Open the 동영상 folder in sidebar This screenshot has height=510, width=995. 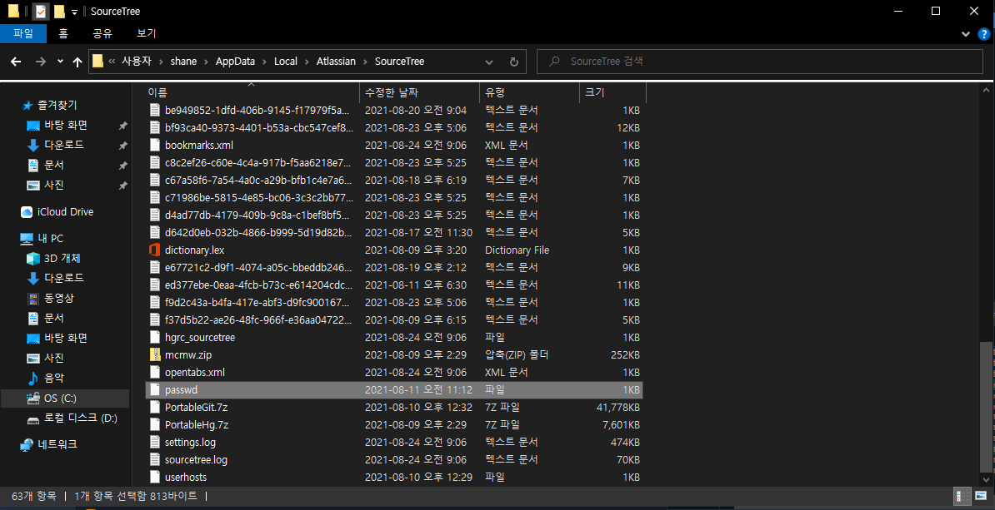59,298
